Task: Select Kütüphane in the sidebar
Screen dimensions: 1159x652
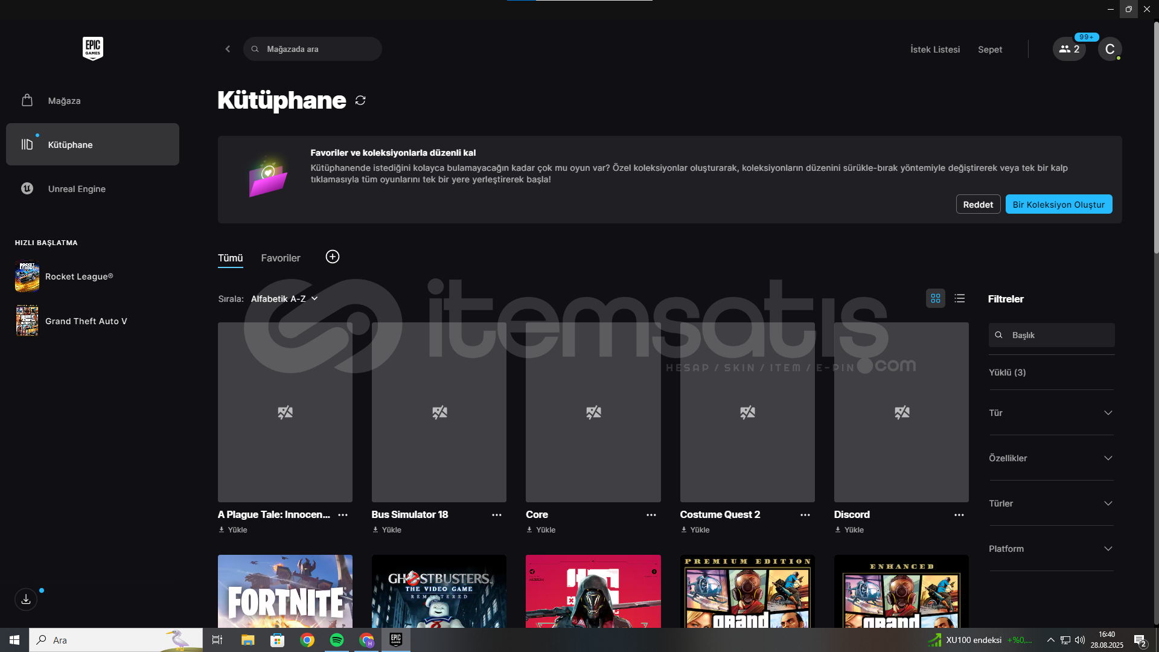Action: 92,145
